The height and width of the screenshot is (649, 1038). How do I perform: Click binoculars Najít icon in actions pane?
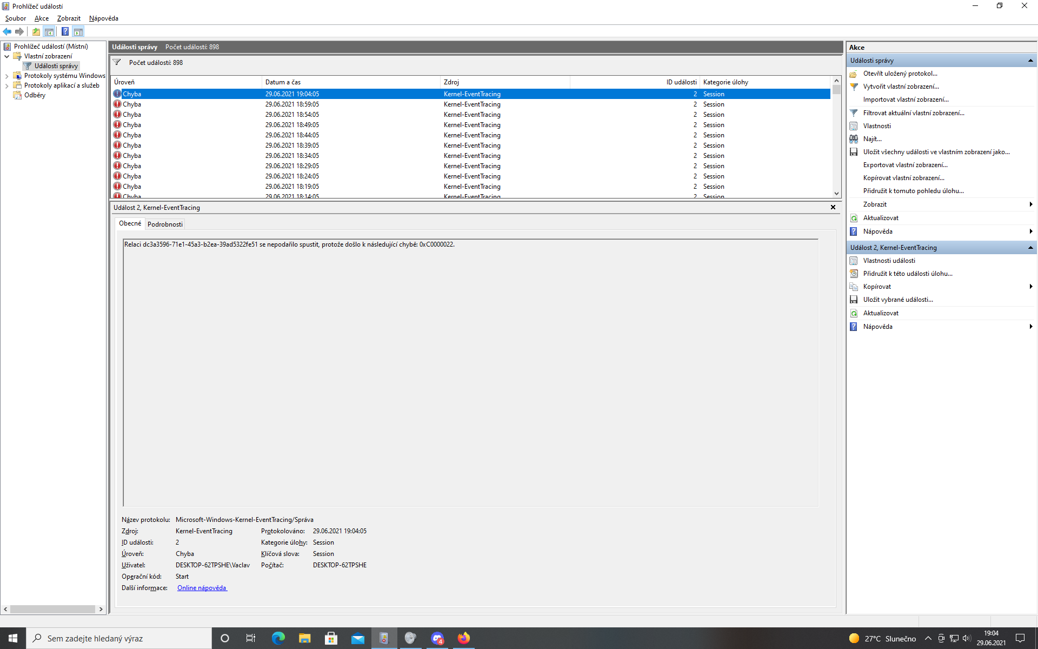[x=854, y=139]
